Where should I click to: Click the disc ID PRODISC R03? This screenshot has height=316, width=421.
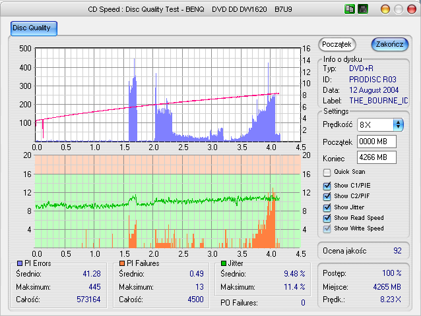coord(373,80)
